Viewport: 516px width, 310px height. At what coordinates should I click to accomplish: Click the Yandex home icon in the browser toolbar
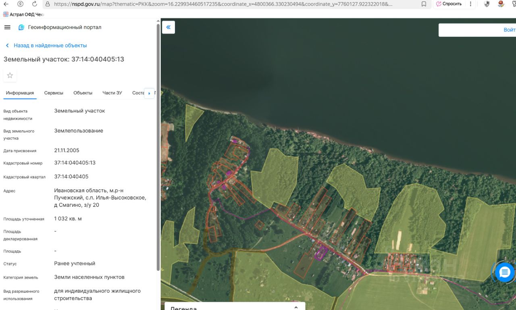click(20, 4)
